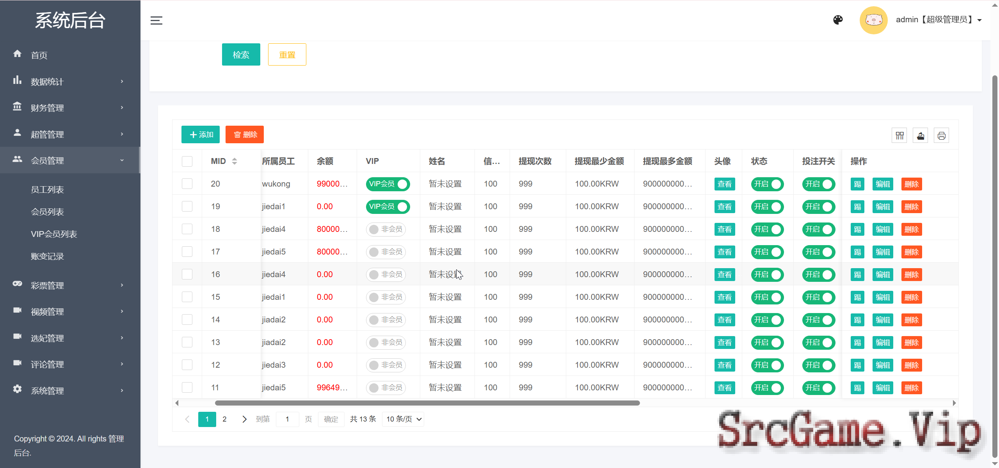The image size is (999, 468).
Task: Go to page 2 in pagination
Action: coord(224,419)
